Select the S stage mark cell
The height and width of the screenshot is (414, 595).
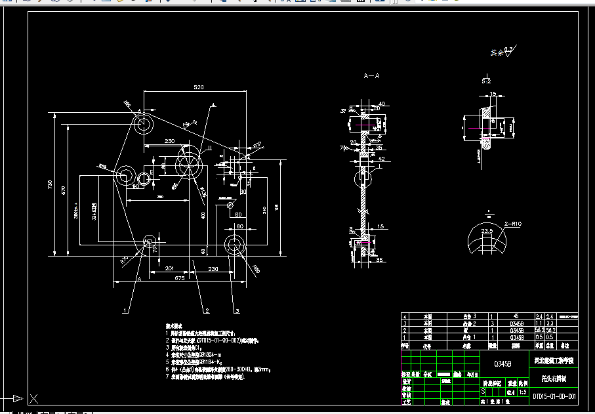[x=483, y=392]
